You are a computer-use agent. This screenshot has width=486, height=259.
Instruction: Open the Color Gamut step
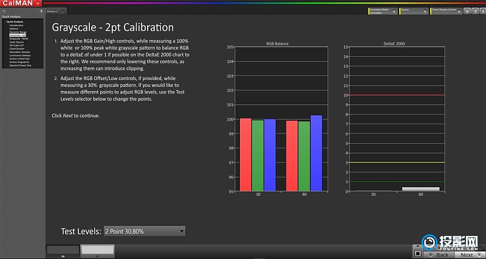(16, 42)
